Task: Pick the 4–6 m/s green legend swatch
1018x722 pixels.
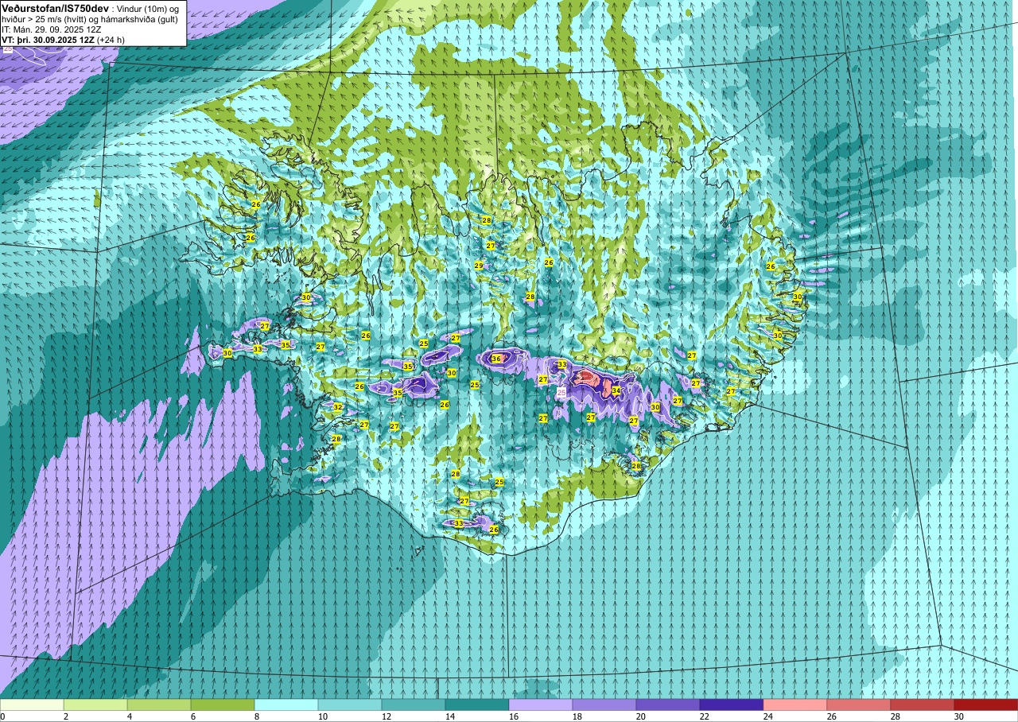Action: click(159, 705)
